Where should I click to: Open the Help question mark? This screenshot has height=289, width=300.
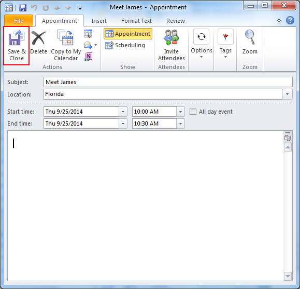[x=290, y=20]
